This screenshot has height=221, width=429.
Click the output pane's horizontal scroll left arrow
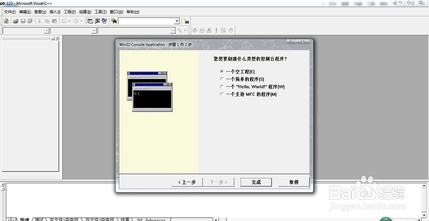tap(216, 219)
